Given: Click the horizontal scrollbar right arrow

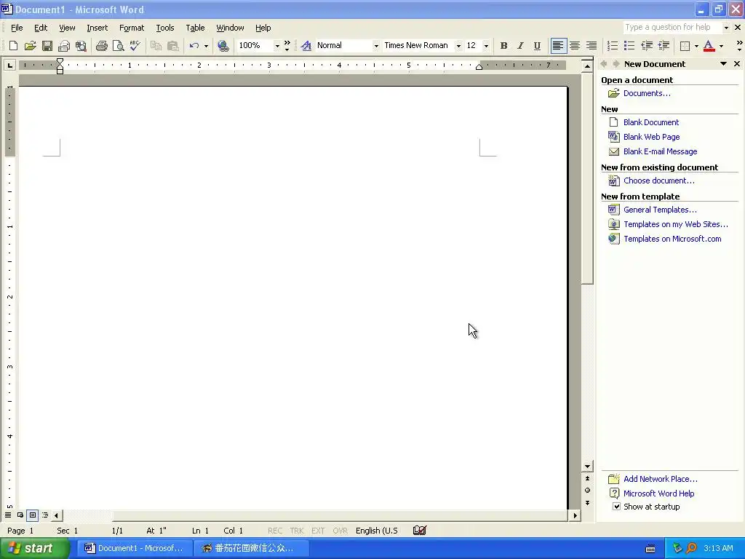Looking at the screenshot, I should click(575, 515).
